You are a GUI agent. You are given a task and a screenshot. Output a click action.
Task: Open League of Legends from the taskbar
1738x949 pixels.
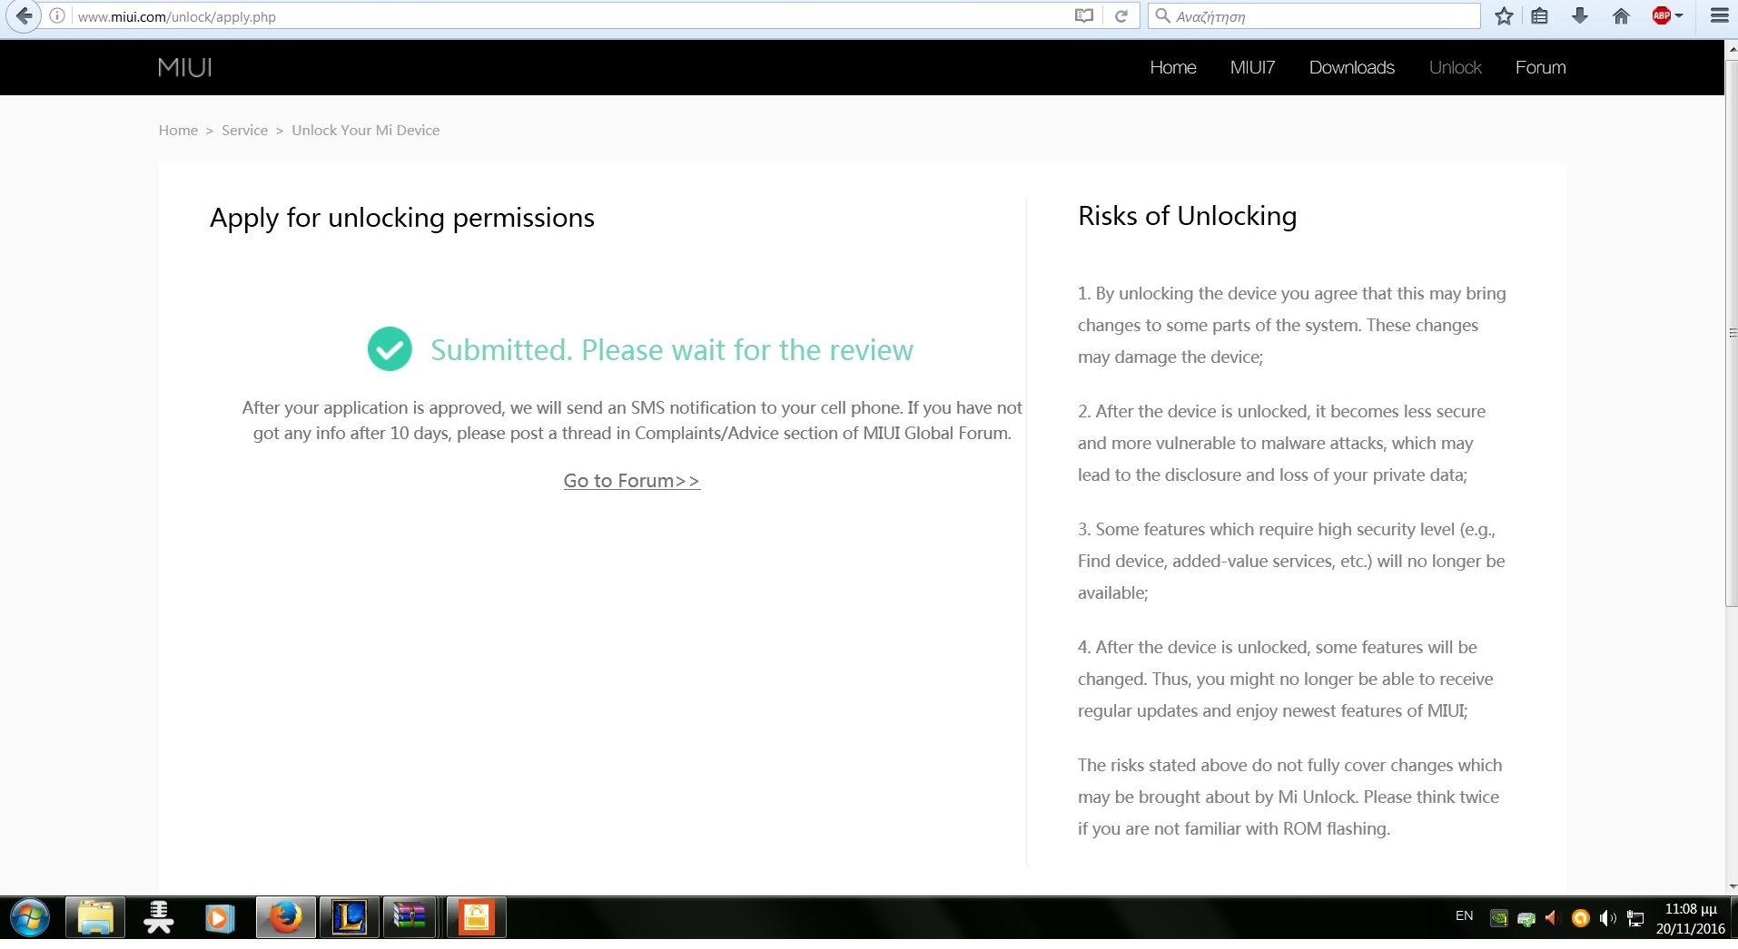[349, 918]
